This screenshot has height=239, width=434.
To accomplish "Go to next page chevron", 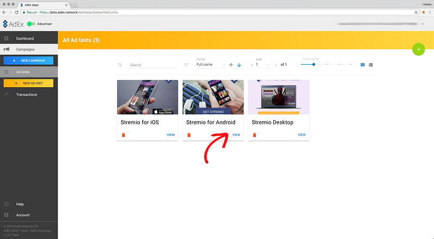I will click(x=276, y=65).
